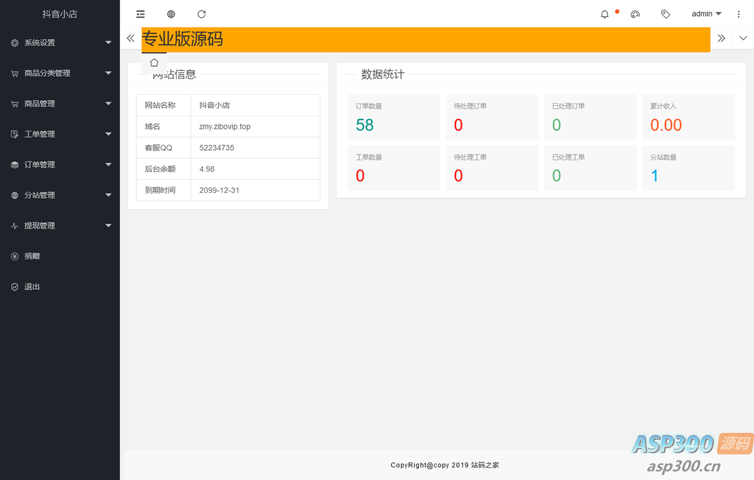The image size is (754, 480).
Task: Click the tag note icon in header
Action: (x=665, y=14)
